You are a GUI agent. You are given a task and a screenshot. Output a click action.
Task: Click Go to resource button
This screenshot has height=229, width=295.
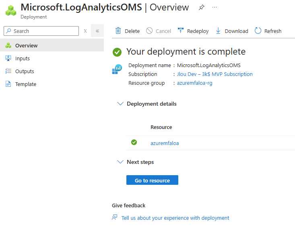coord(152,180)
